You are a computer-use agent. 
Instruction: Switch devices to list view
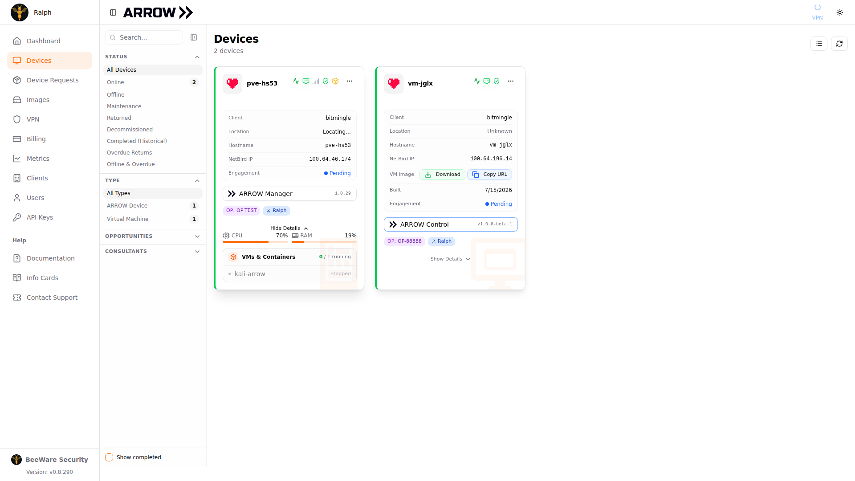coord(819,44)
